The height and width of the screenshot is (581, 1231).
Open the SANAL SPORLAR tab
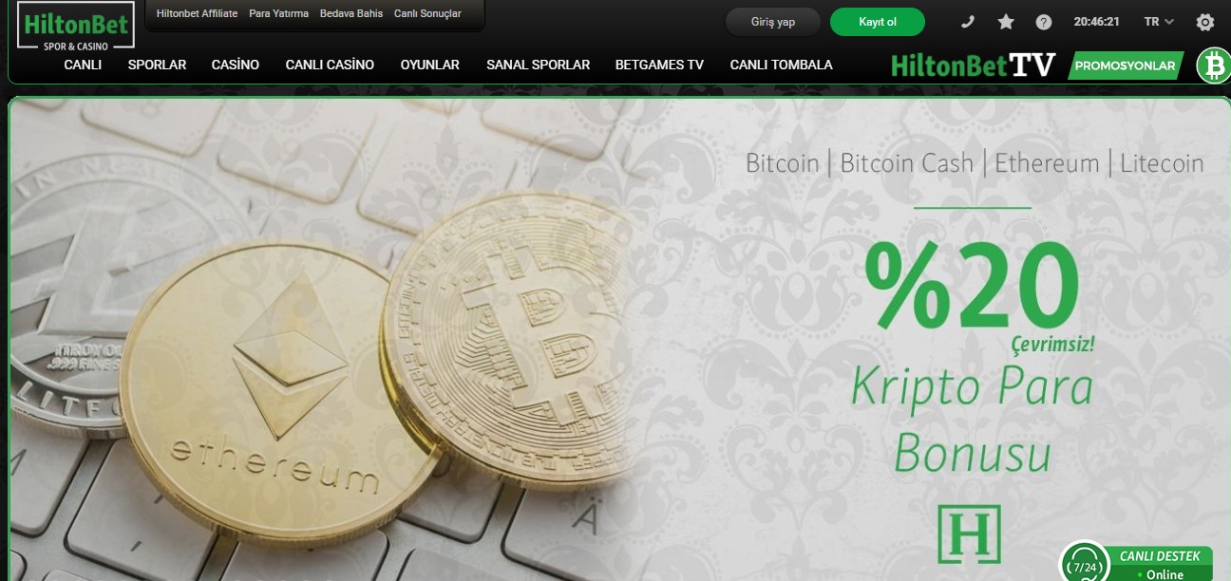pos(538,66)
